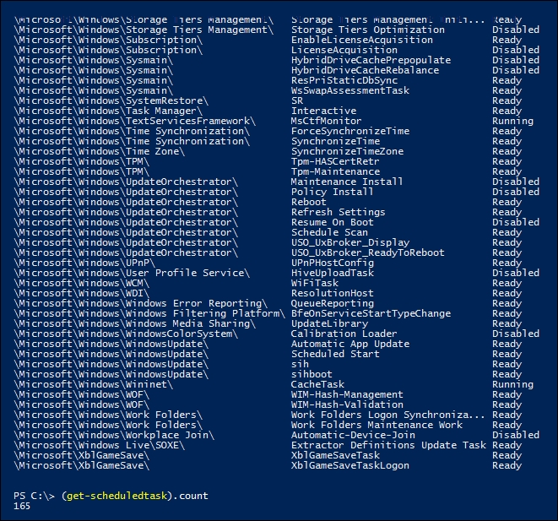
Task: Select the LicenseAcquisition task name
Action: pos(344,50)
